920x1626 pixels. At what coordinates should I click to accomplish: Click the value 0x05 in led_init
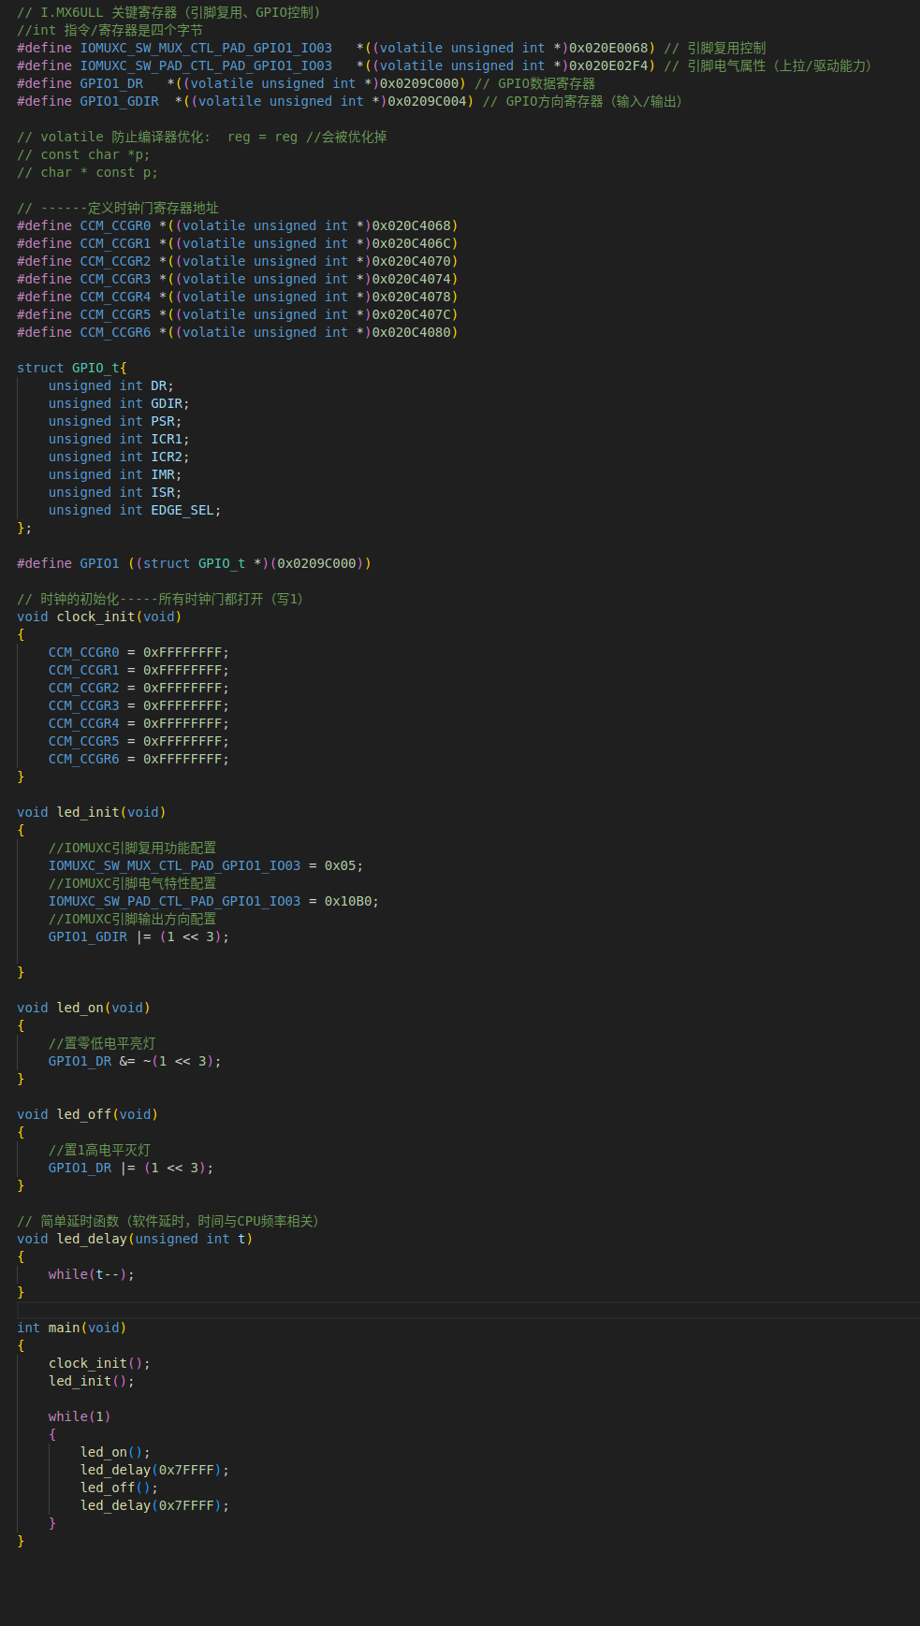tap(340, 865)
